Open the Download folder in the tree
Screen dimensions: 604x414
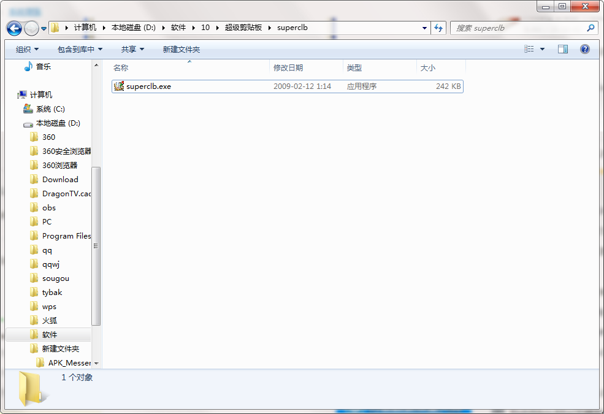(60, 180)
